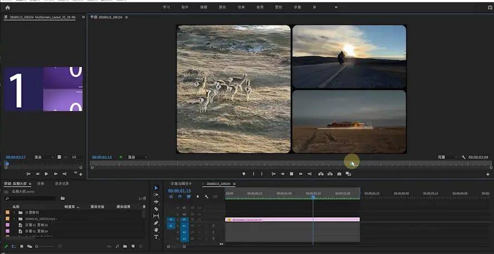Open Source monitor button editor plus
Screen dimensions: 494x254
click(x=81, y=174)
